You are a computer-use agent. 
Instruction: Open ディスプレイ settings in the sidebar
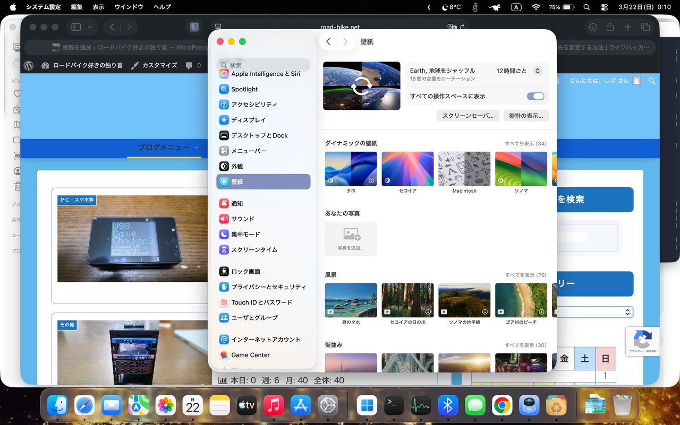tap(248, 120)
